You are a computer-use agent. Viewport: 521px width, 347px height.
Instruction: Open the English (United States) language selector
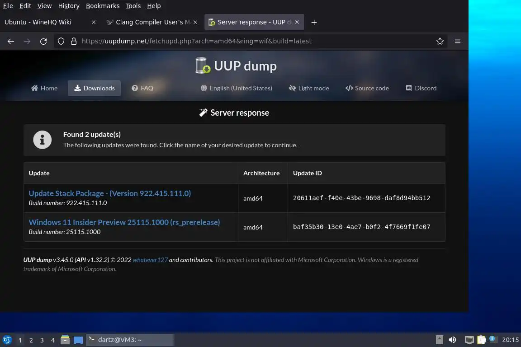[236, 88]
